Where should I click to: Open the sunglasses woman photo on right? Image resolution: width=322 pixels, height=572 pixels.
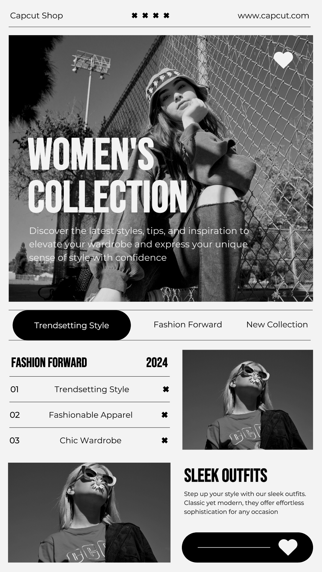click(x=248, y=400)
